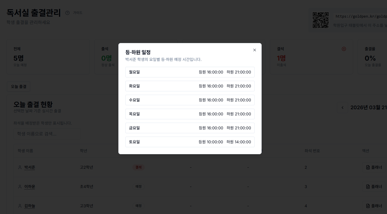Click the 학생 이름으로 검색 search field

pos(47,134)
